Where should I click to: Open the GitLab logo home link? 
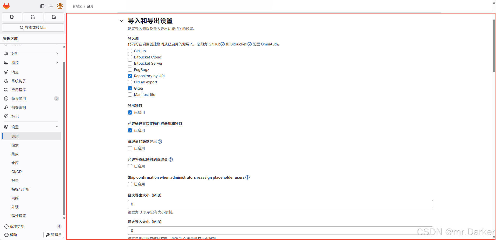coord(6,6)
